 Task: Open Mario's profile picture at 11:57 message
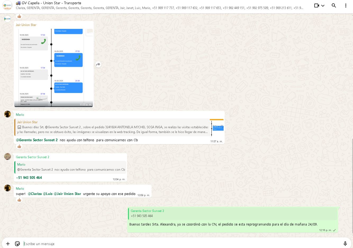7,114
